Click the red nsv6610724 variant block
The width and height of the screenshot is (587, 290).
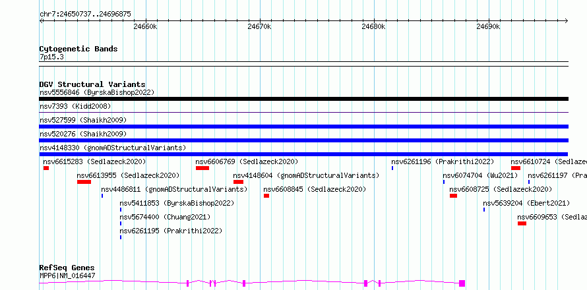(516, 168)
